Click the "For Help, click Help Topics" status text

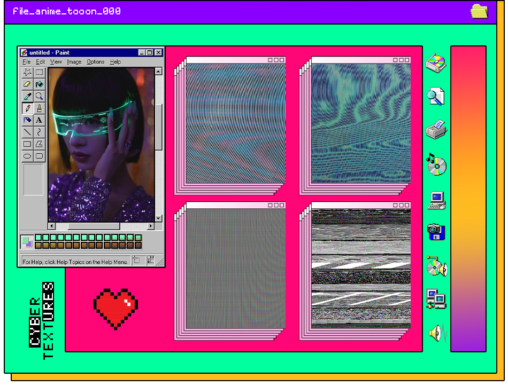pyautogui.click(x=75, y=262)
